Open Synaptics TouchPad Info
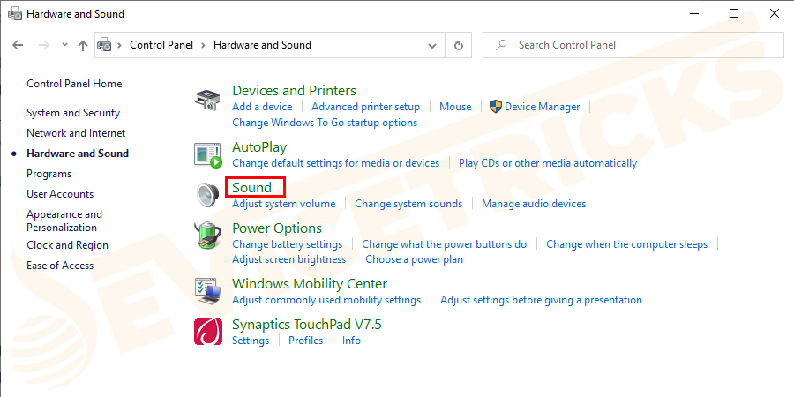The image size is (794, 397). 351,341
